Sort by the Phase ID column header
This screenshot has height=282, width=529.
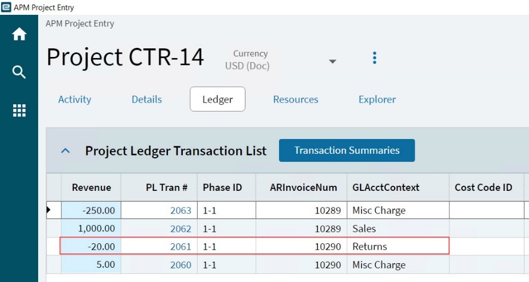pyautogui.click(x=227, y=187)
